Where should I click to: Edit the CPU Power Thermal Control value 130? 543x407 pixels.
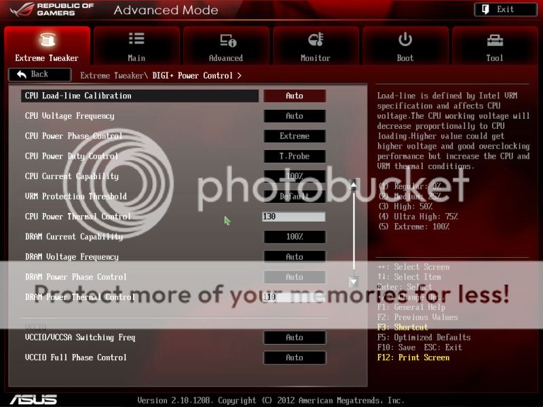pos(295,216)
